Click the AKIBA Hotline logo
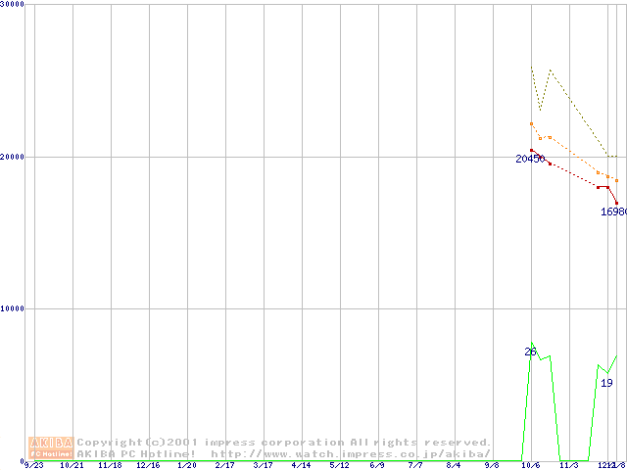Viewport: 627px width, 470px height. 52,447
